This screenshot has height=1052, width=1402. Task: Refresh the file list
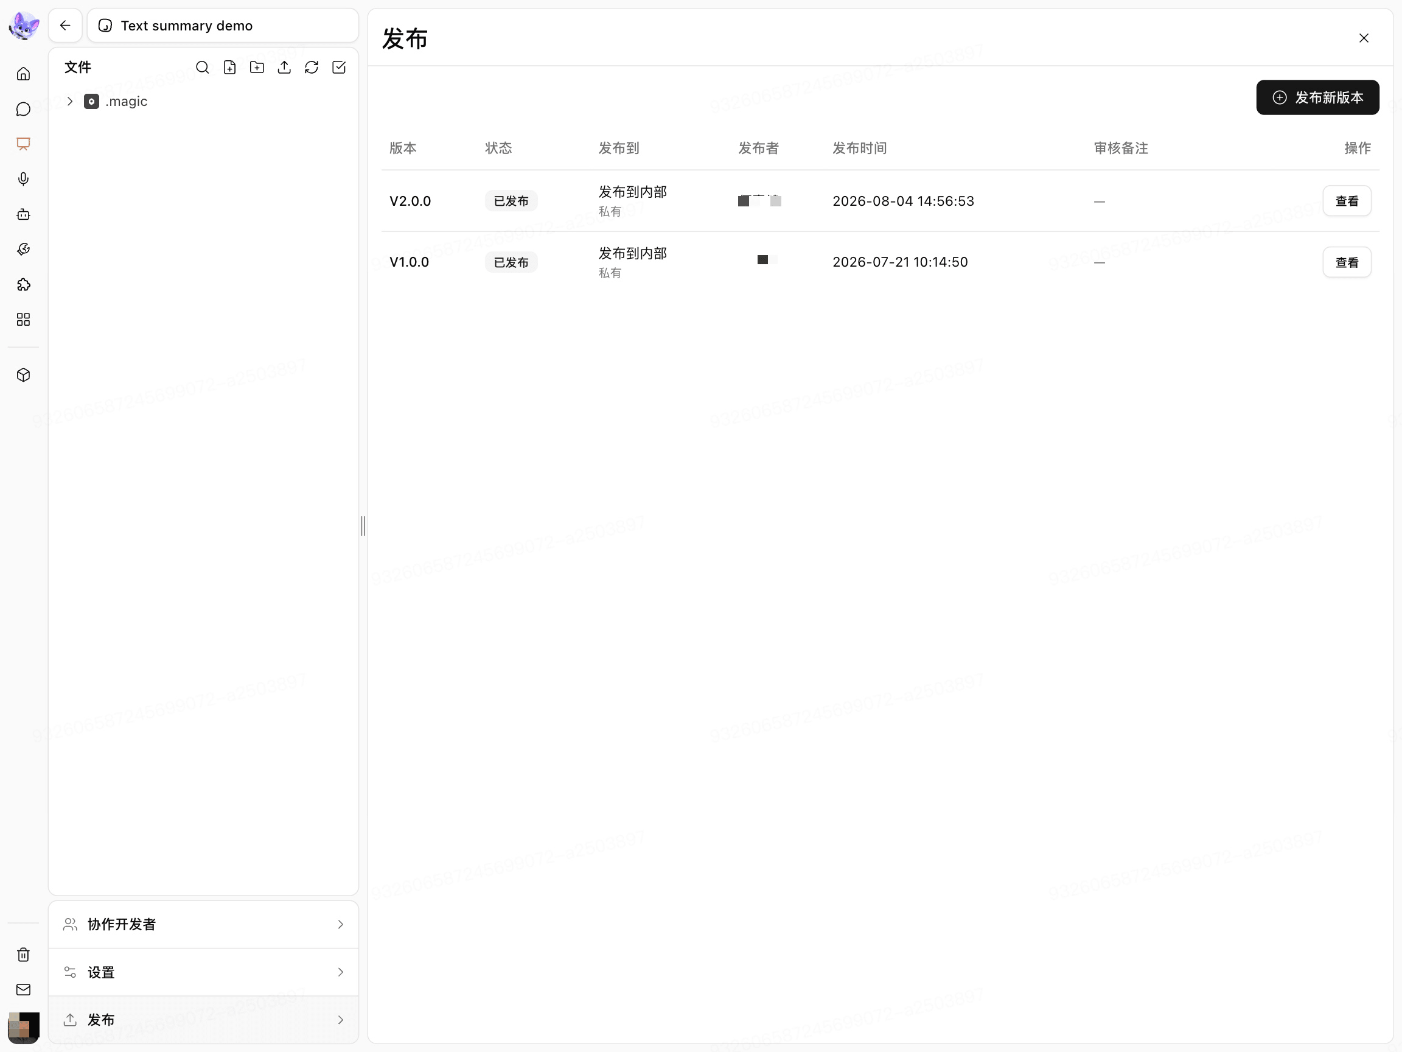point(311,67)
